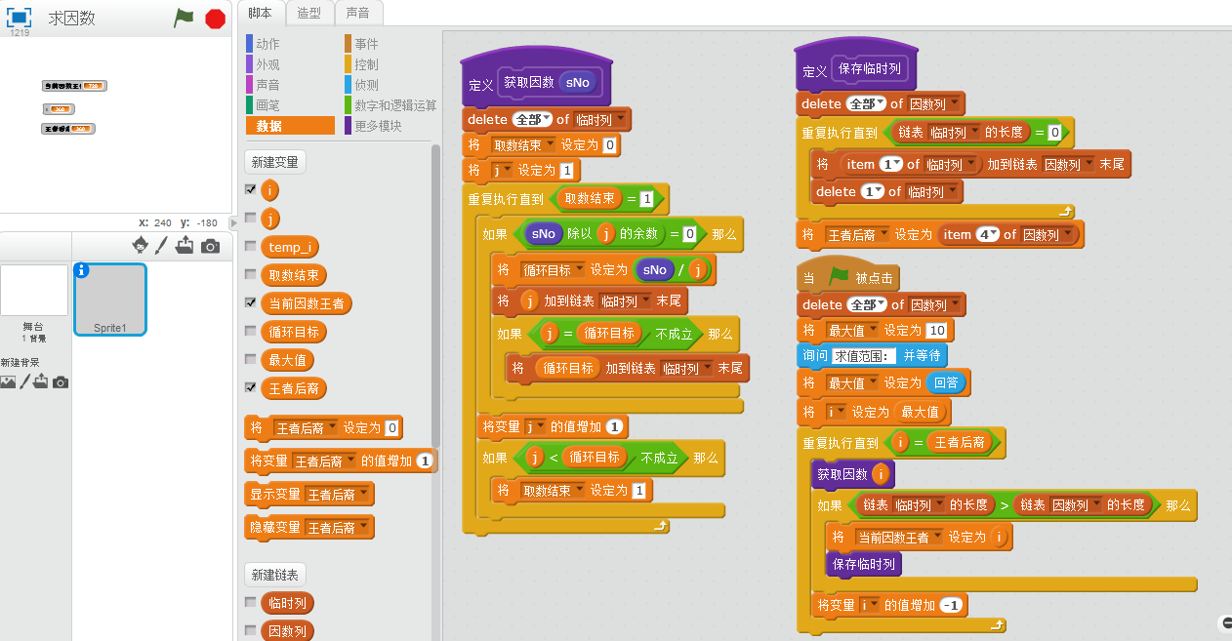Open Sprite1 info with the blue i icon
Image resolution: width=1232 pixels, height=641 pixels.
click(x=82, y=271)
